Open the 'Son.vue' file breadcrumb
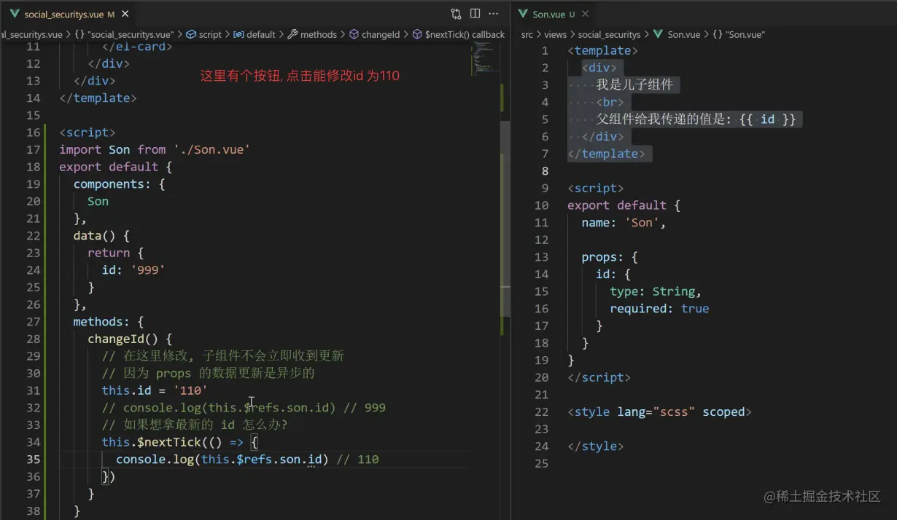 click(683, 34)
